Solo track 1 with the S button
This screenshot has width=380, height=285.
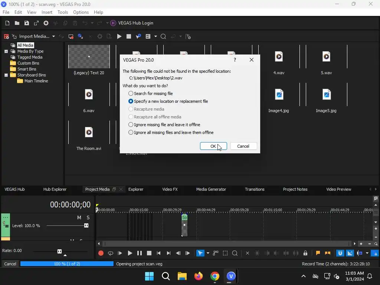coord(88,217)
